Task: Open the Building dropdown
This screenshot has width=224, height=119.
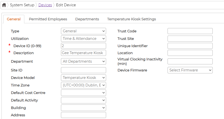Action: [x=84, y=108]
